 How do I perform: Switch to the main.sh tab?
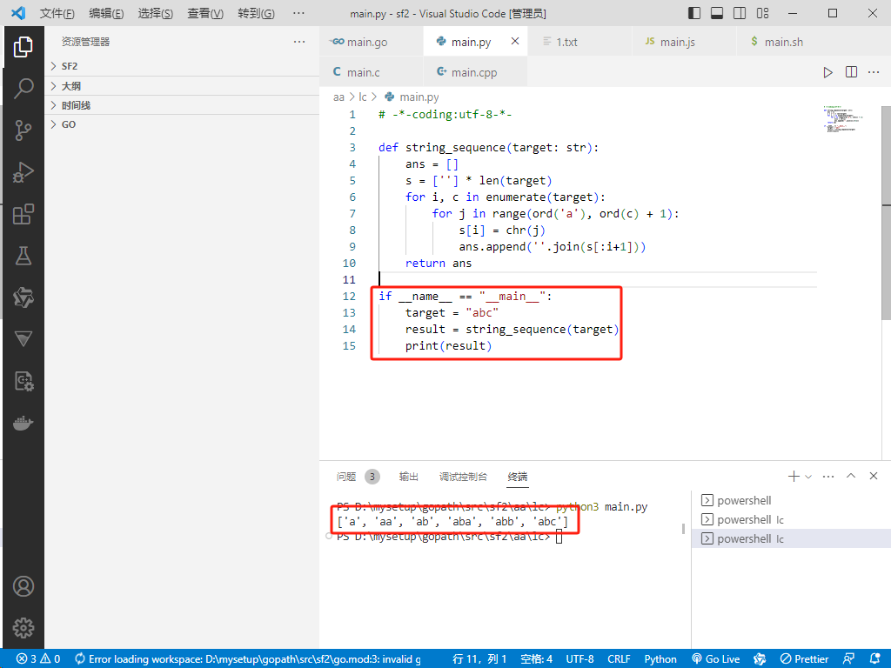pyautogui.click(x=788, y=42)
